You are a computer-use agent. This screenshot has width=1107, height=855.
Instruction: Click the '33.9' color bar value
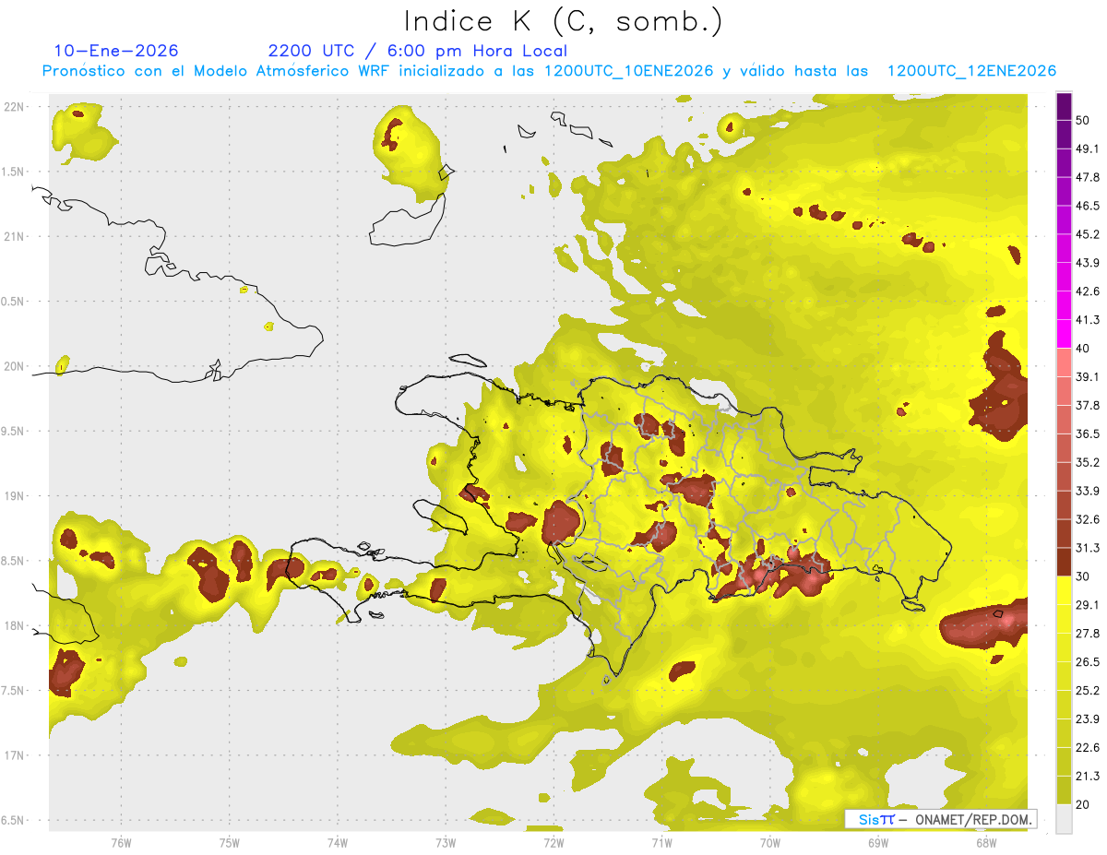(1088, 491)
